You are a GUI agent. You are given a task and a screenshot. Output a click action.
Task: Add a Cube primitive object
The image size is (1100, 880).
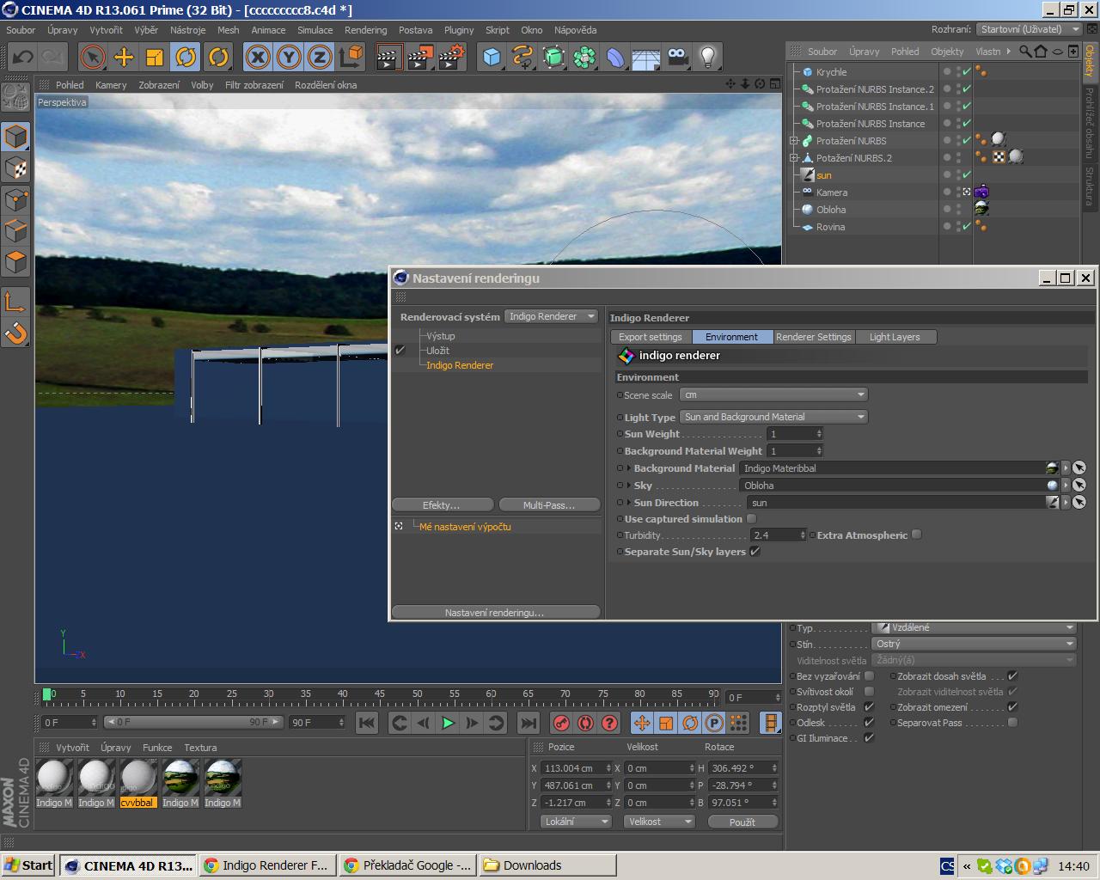click(492, 58)
